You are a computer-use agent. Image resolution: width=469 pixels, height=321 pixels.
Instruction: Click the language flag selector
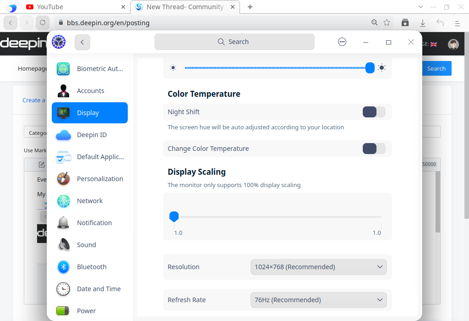pyautogui.click(x=433, y=44)
